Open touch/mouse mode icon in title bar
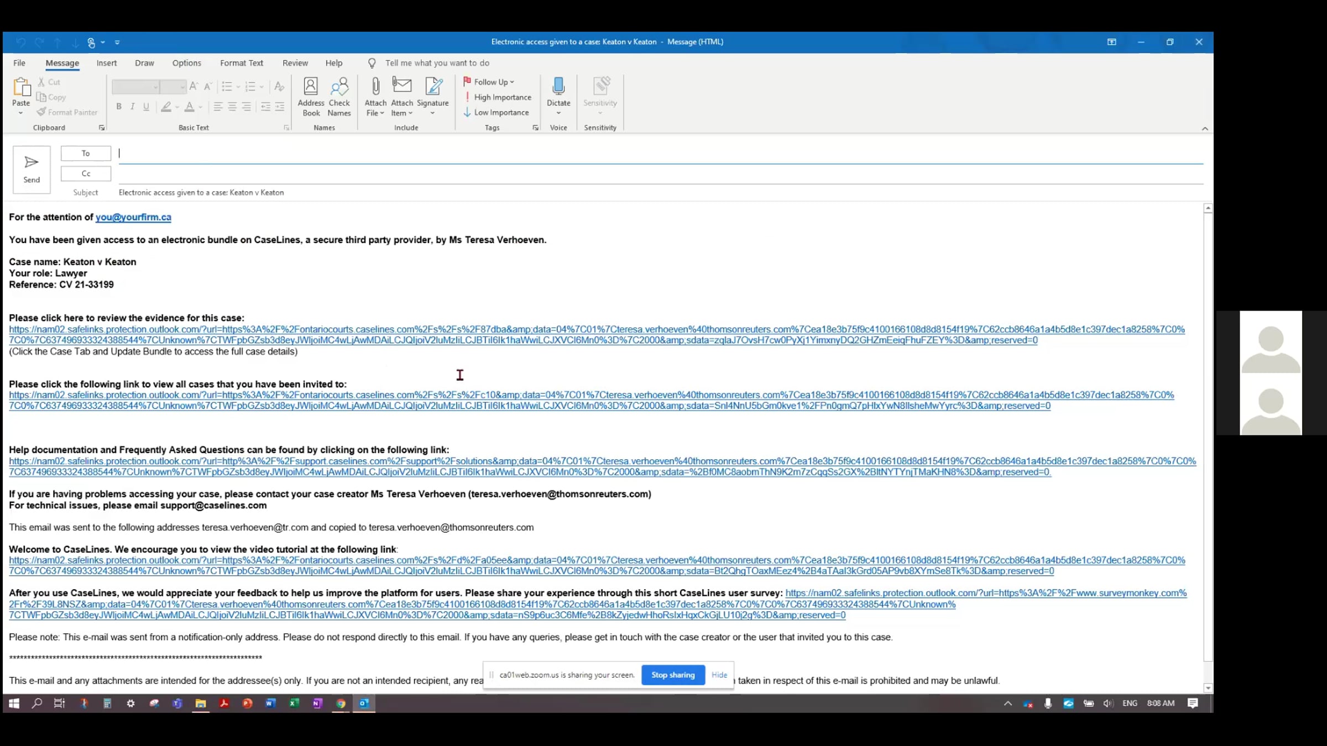Image resolution: width=1327 pixels, height=746 pixels. (x=92, y=42)
